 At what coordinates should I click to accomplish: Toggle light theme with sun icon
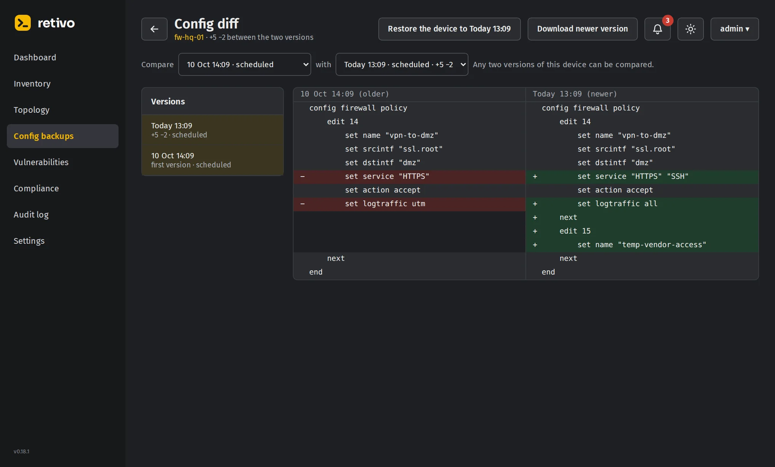pos(690,29)
